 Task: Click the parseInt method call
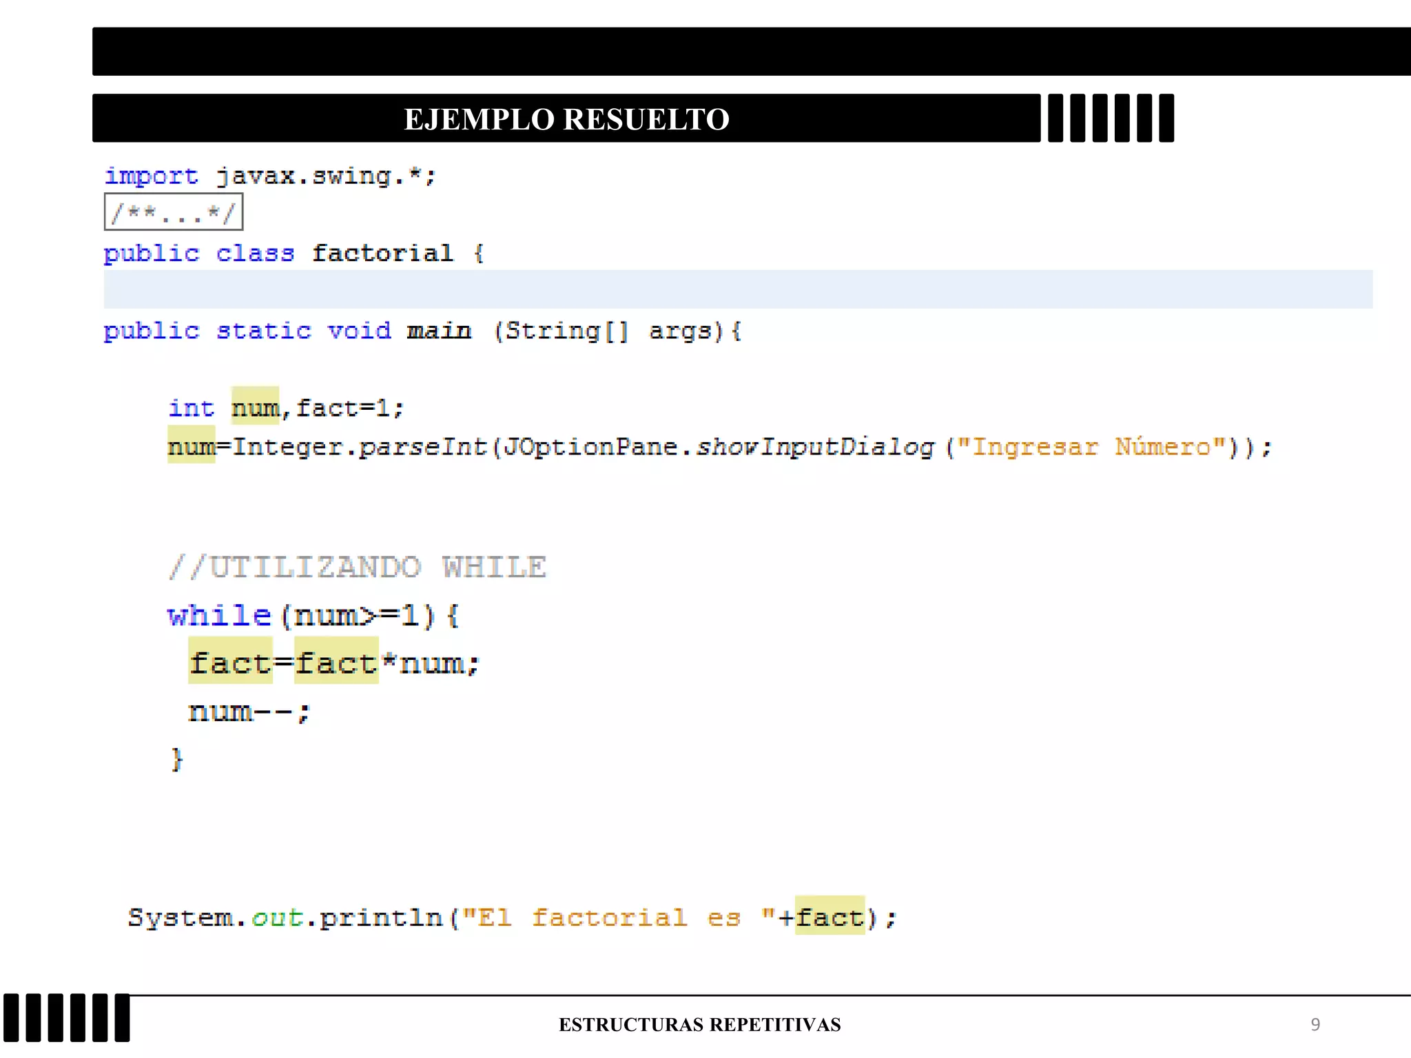pyautogui.click(x=422, y=447)
